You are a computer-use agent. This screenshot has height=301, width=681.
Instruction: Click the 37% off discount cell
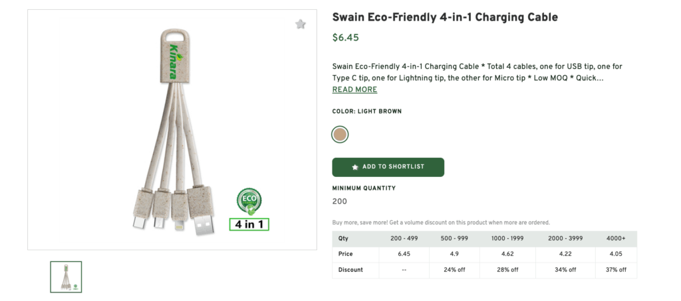pyautogui.click(x=614, y=270)
